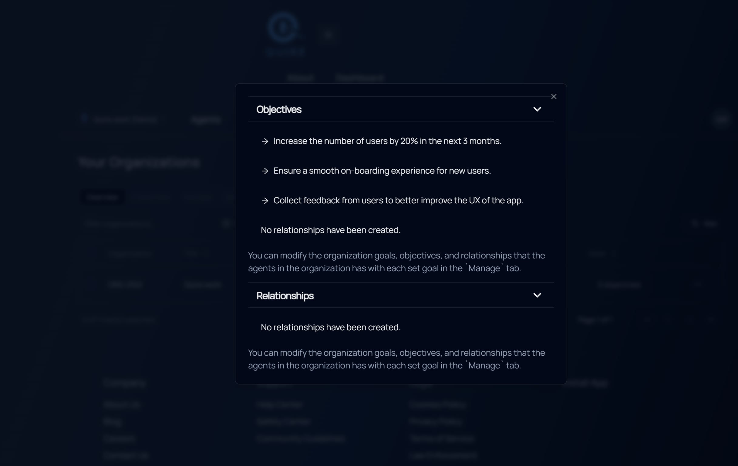738x466 pixels.
Task: Select the "Ensure a smooth on-boarding experience" objective
Action: coord(382,171)
